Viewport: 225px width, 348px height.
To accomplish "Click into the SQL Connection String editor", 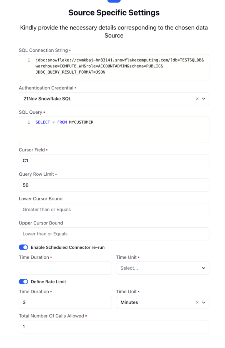I will click(114, 68).
